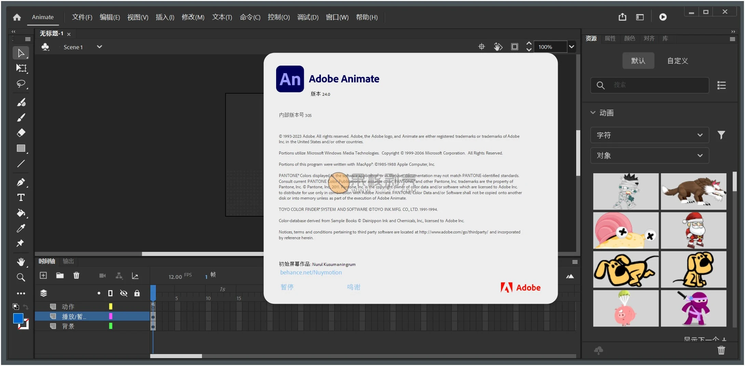Click the blue fill color swatch
Screen dimensions: 745x366
18,318
